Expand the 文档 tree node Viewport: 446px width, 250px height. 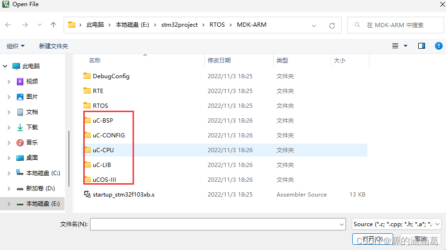coord(9,112)
